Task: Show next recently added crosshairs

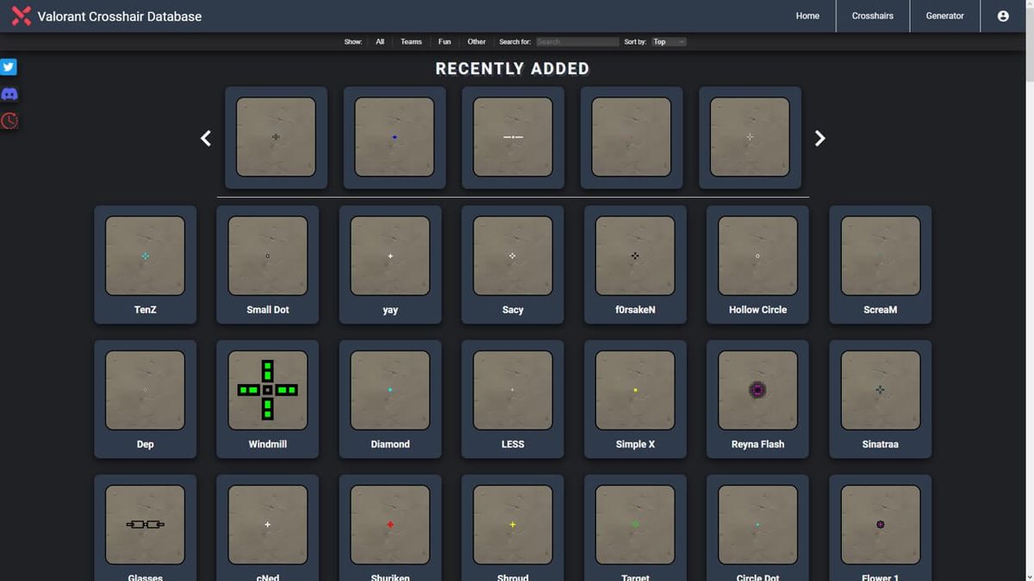Action: (819, 138)
